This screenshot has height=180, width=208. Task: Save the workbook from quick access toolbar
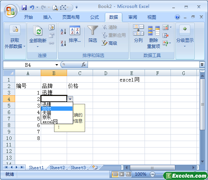tap(24, 8)
